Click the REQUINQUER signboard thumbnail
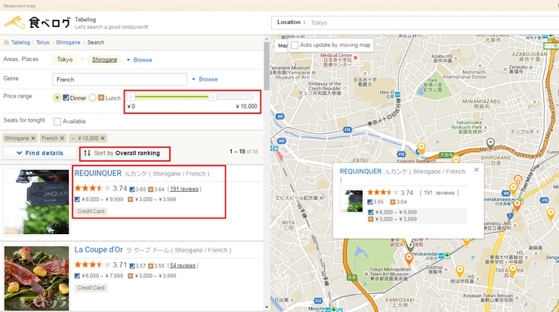This screenshot has width=559, height=312. (36, 202)
